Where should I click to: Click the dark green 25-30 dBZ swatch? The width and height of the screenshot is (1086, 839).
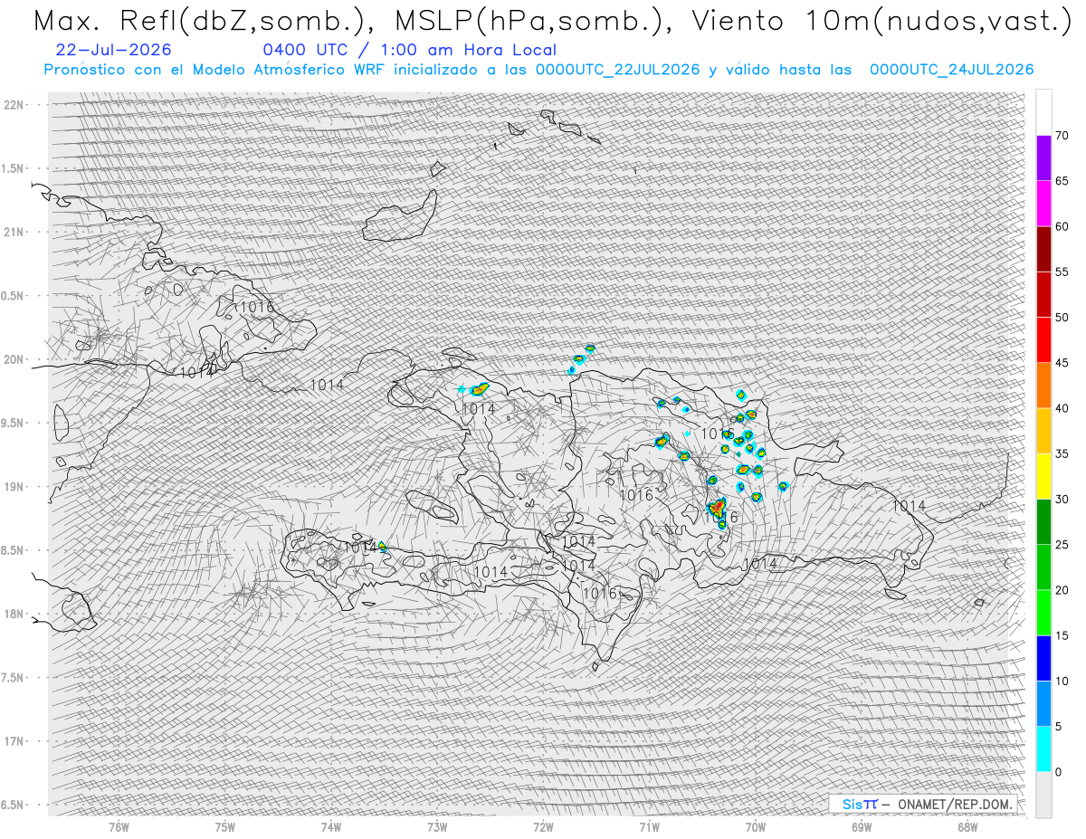[1043, 522]
